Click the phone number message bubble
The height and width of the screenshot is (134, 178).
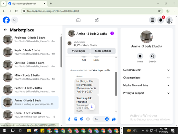point(87,86)
